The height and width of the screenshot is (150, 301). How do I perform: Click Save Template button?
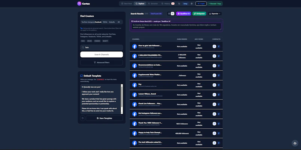(x=105, y=118)
